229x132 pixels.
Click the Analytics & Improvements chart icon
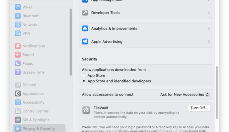click(x=85, y=28)
